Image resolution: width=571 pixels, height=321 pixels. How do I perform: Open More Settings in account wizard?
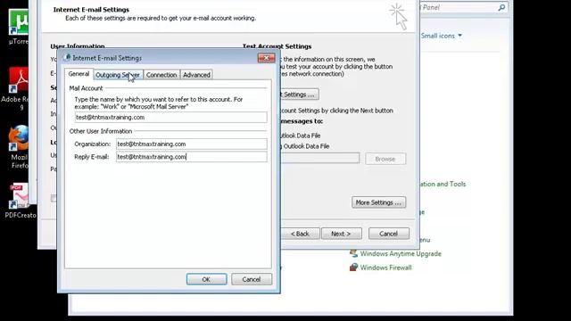378,202
